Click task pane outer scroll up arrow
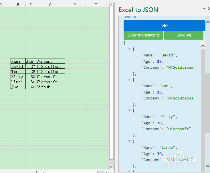210x173 pixels. 208,22
